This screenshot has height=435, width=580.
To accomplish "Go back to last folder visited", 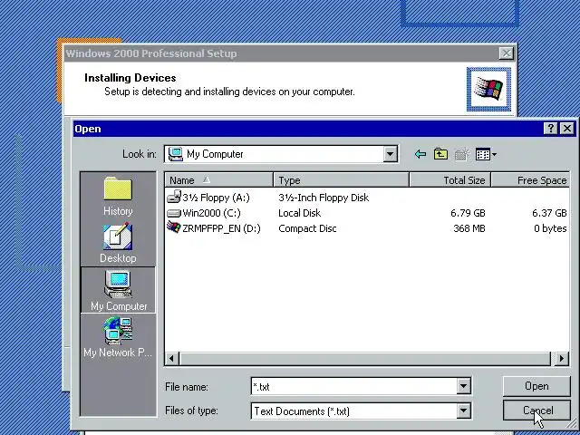I will 420,154.
